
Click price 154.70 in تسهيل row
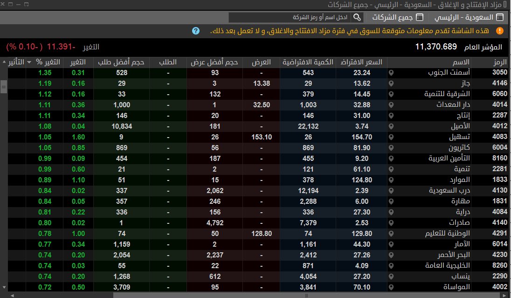tap(362, 137)
